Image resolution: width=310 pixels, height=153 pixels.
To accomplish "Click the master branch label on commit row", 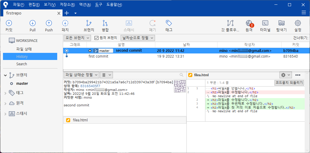I will tap(103, 51).
